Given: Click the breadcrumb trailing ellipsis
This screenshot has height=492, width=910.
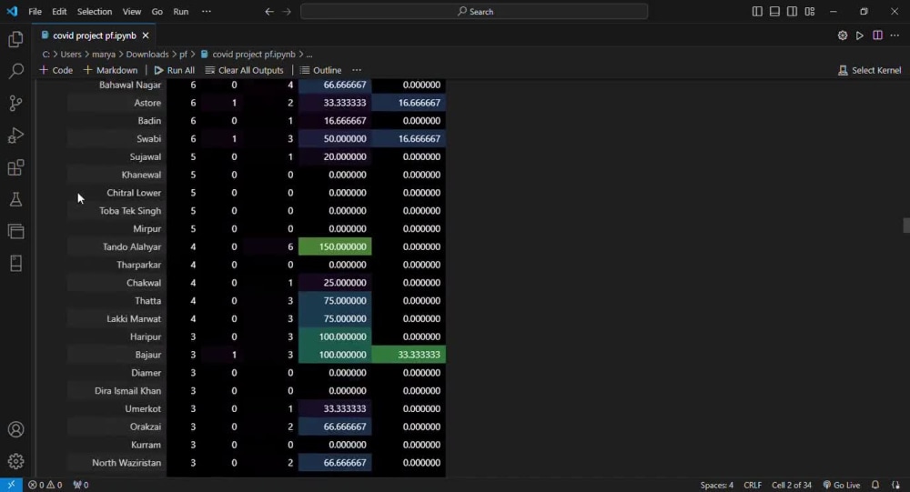Looking at the screenshot, I should pyautogui.click(x=309, y=54).
